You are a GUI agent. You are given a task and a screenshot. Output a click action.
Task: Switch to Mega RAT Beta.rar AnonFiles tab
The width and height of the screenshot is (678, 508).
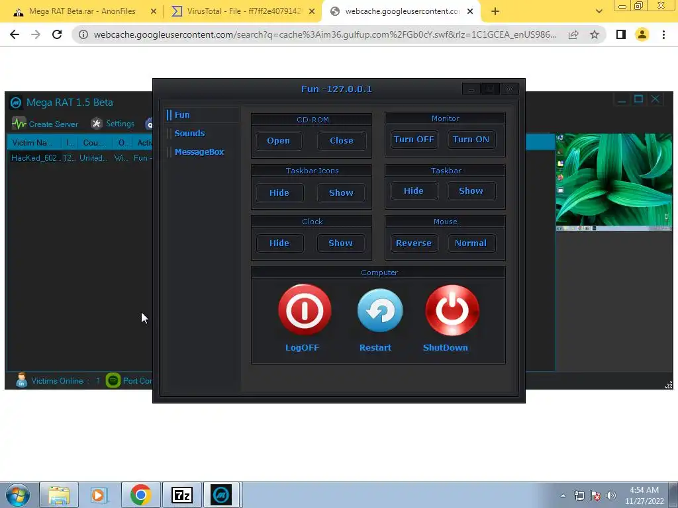coord(82,11)
